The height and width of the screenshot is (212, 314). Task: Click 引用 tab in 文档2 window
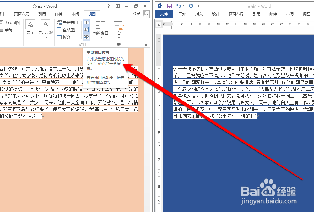pos(42,14)
